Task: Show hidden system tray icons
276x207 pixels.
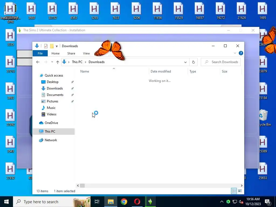Action: (x=222, y=202)
